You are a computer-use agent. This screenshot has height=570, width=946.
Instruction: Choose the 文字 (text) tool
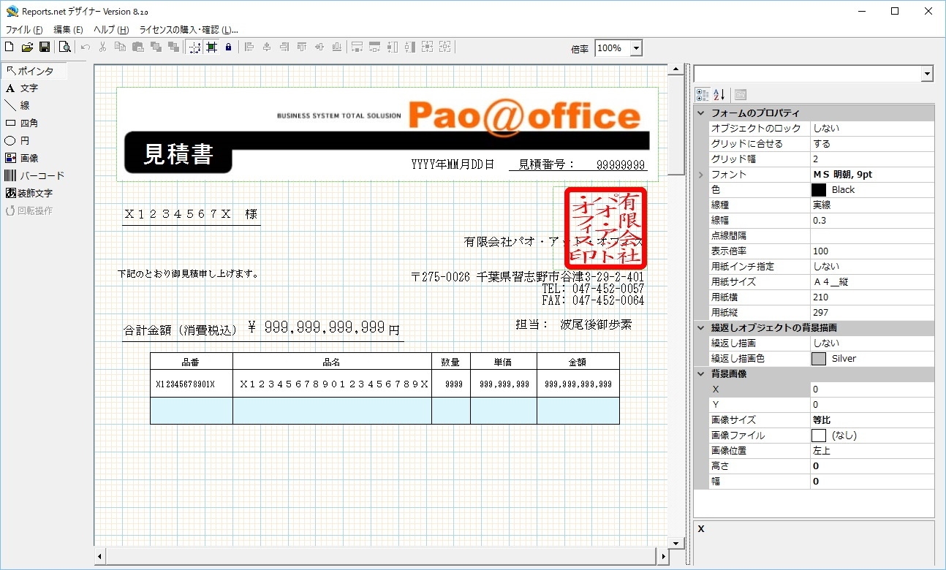click(x=26, y=88)
